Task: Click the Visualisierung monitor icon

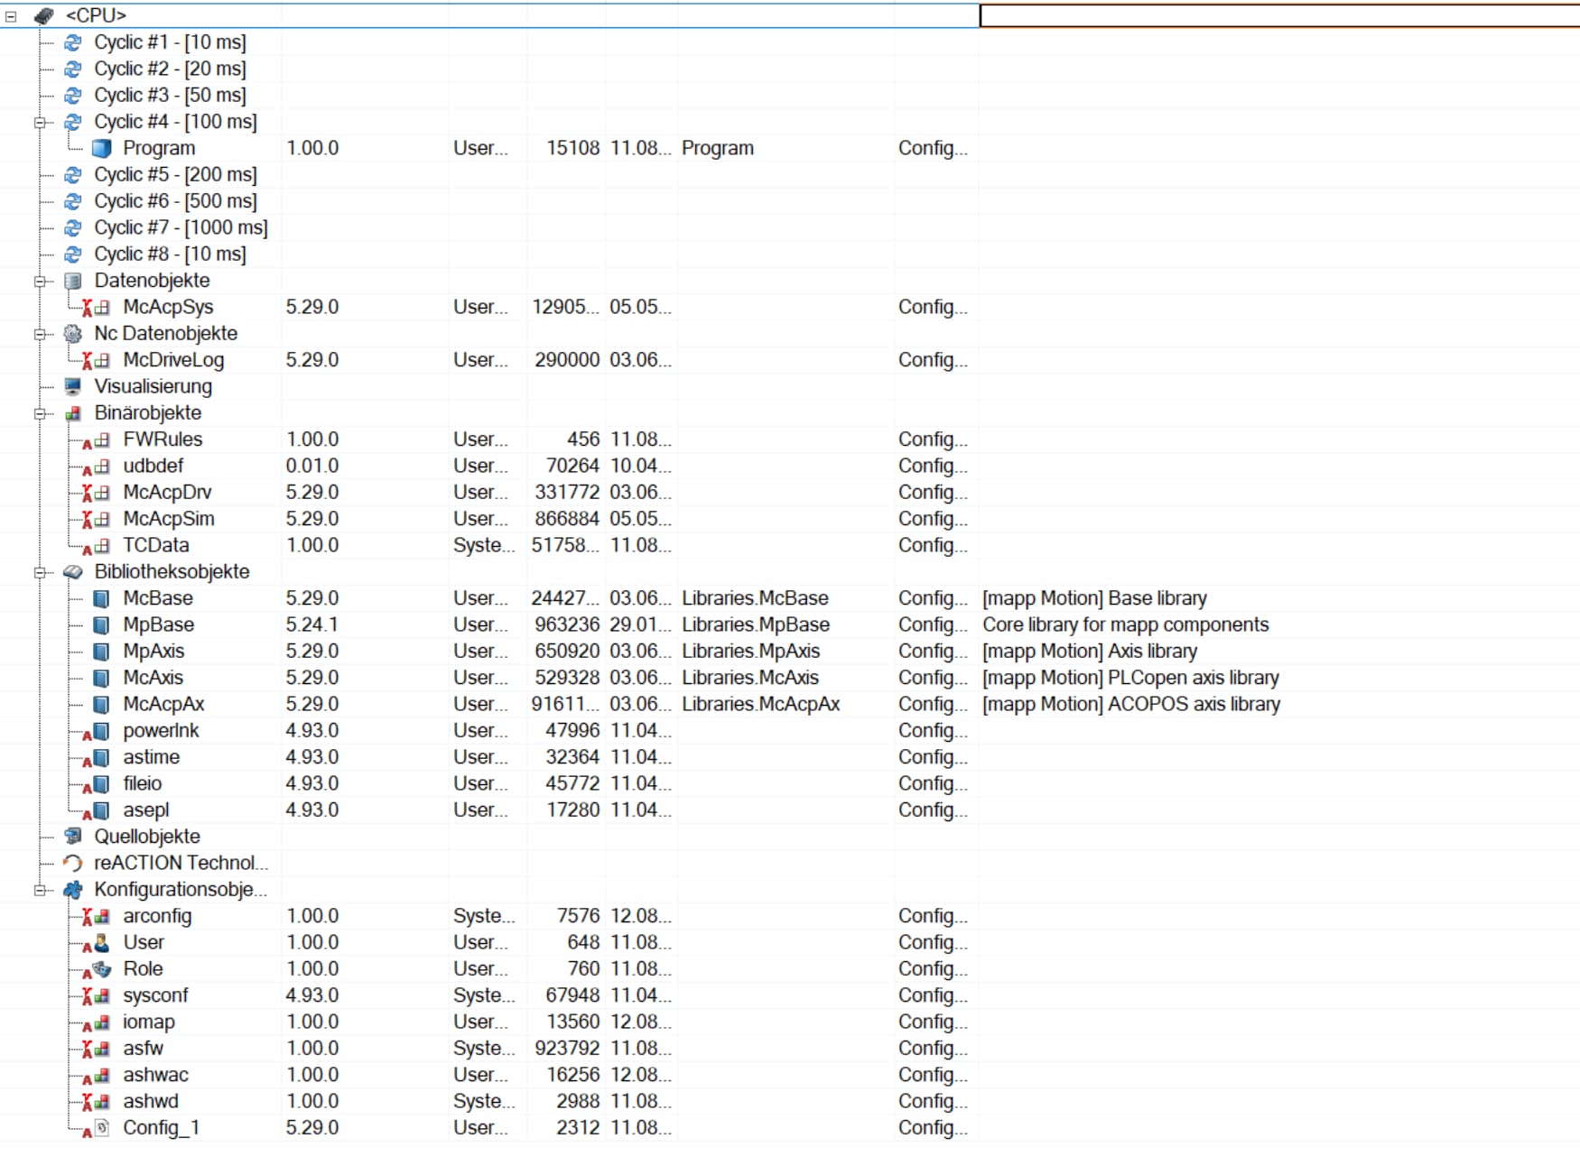Action: click(73, 386)
